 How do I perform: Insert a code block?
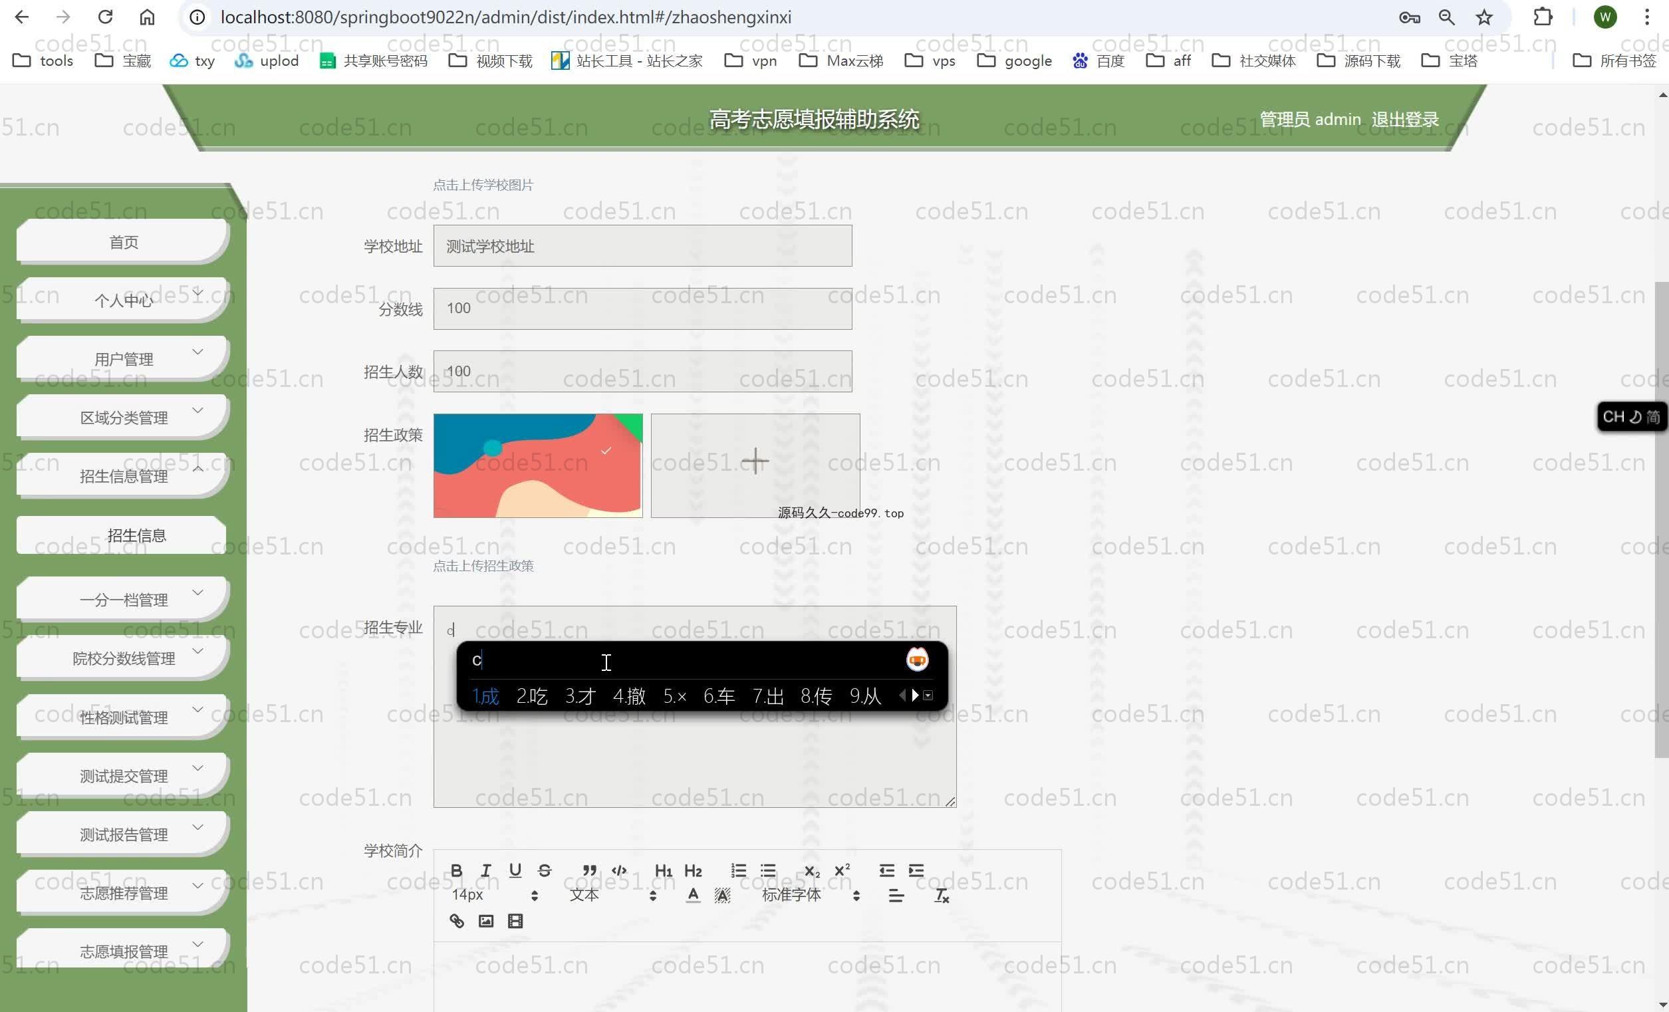click(619, 870)
